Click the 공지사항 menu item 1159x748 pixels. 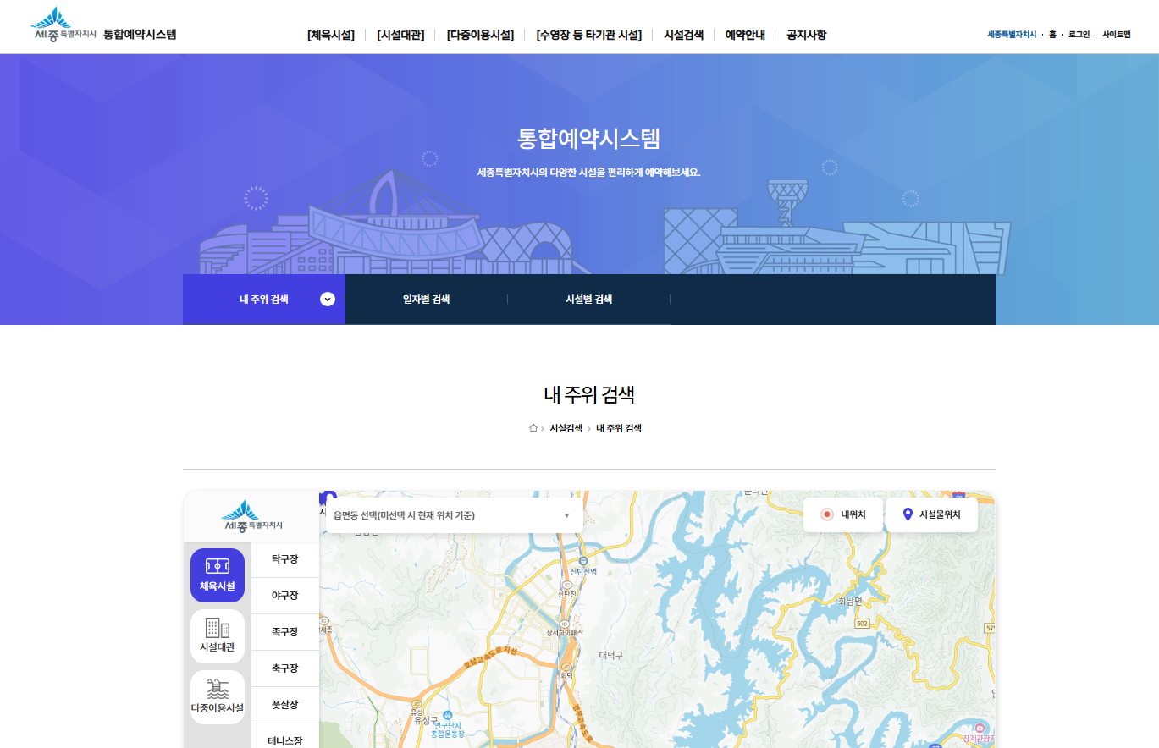click(x=803, y=36)
